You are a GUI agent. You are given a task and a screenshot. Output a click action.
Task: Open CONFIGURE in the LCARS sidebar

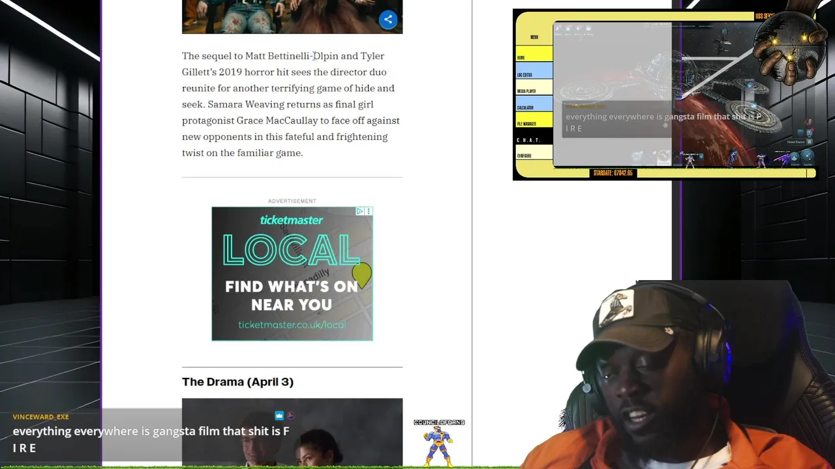pos(534,152)
